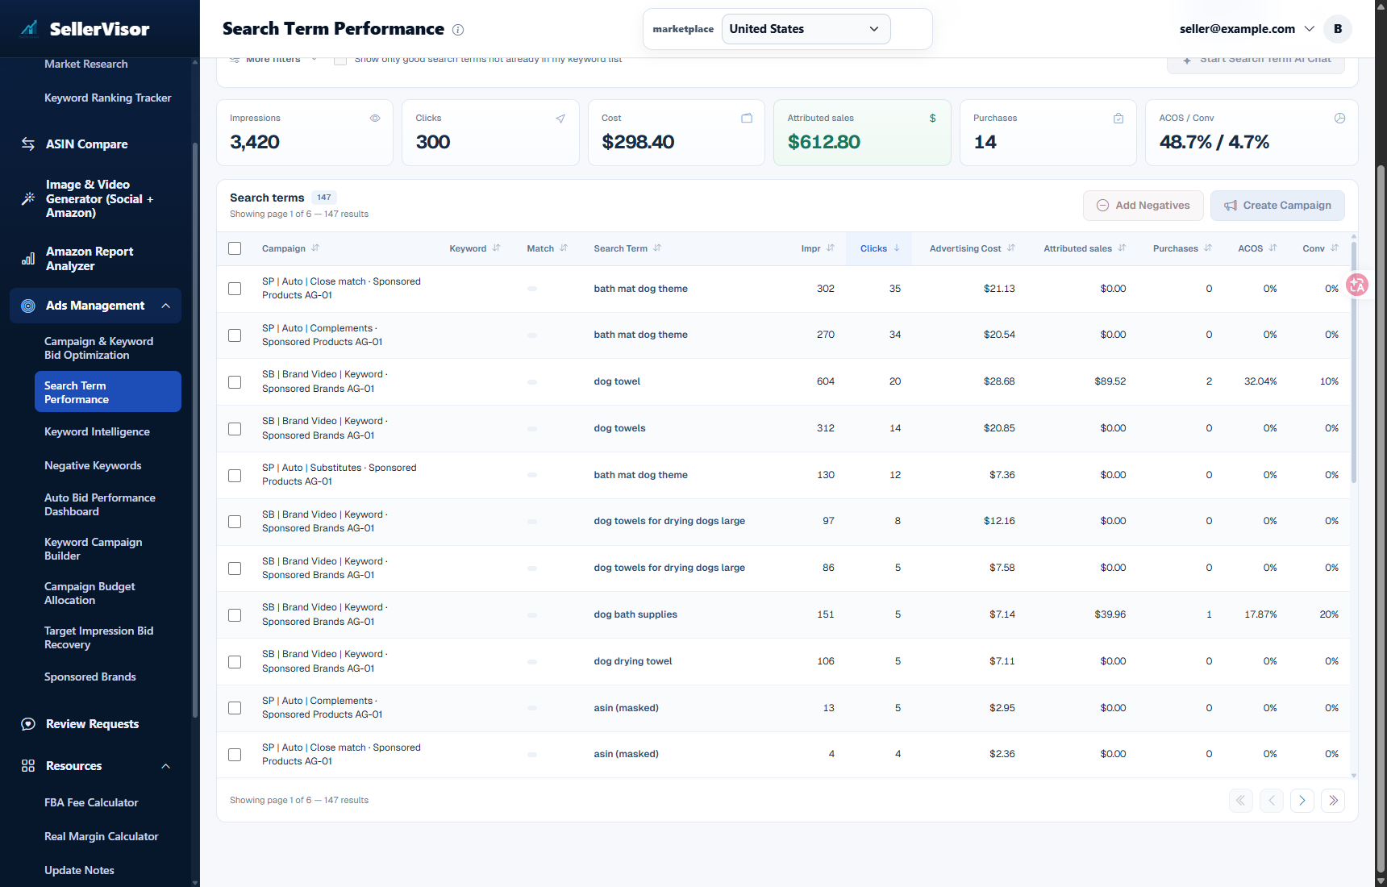Click the eye icon in Impressions card
The height and width of the screenshot is (887, 1387).
(x=375, y=118)
